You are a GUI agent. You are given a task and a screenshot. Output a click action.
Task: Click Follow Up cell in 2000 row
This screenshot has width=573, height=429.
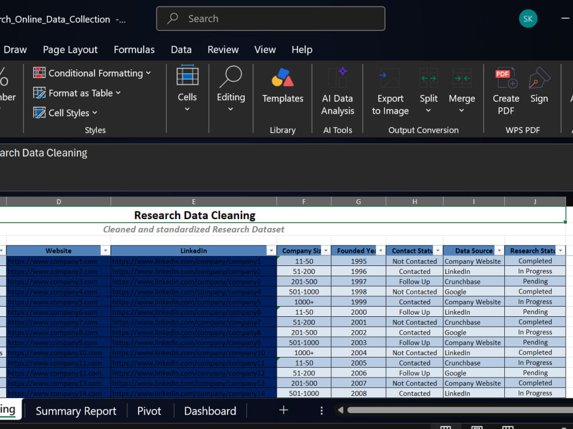click(x=414, y=312)
